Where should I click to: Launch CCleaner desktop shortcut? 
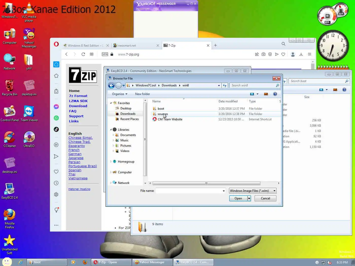(x=10, y=139)
